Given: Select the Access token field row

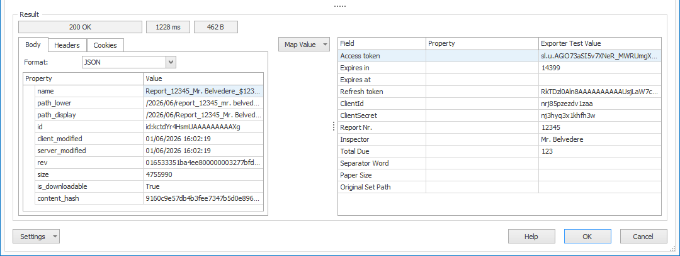Looking at the screenshot, I should 499,56.
